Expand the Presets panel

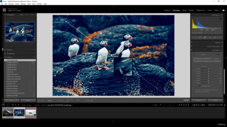point(5,50)
